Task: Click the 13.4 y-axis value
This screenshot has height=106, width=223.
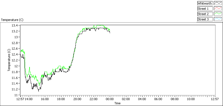Action: (14, 25)
